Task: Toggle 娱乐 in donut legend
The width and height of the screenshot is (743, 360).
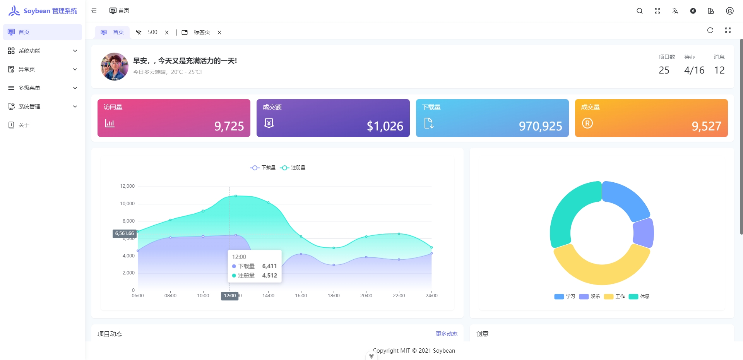Action: coord(589,297)
